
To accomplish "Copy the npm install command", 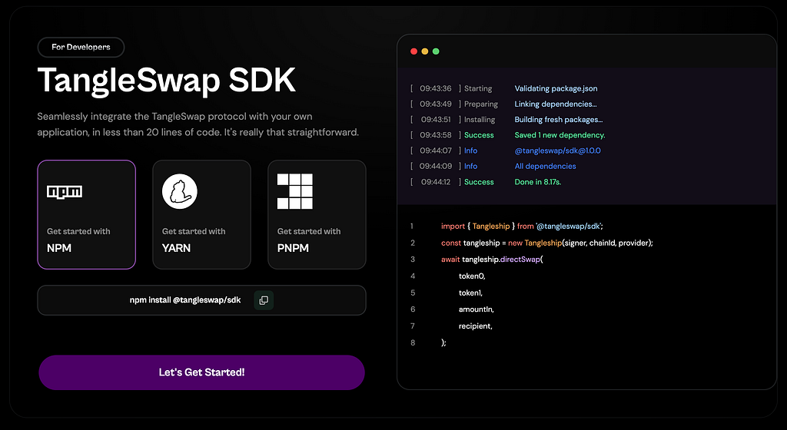I will point(264,300).
